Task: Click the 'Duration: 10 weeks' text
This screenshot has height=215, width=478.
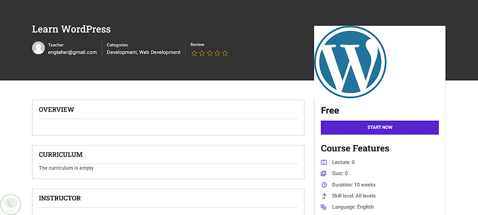Action: [x=354, y=185]
